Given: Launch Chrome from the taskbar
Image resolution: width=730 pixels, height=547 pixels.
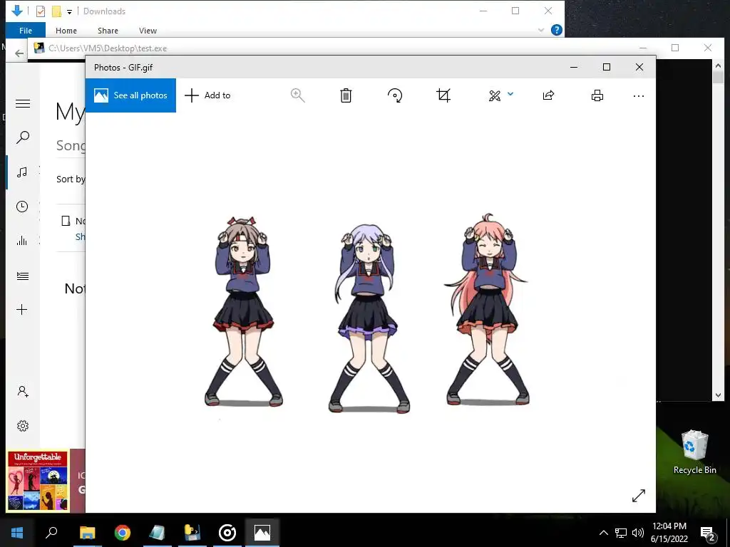Looking at the screenshot, I should [x=122, y=533].
